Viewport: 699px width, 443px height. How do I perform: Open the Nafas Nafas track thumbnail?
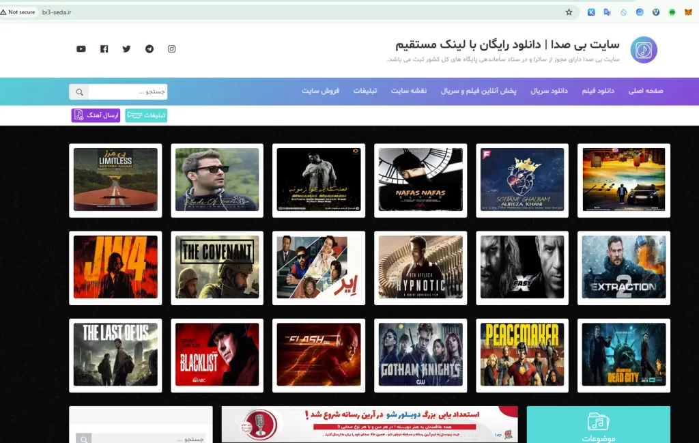point(420,180)
